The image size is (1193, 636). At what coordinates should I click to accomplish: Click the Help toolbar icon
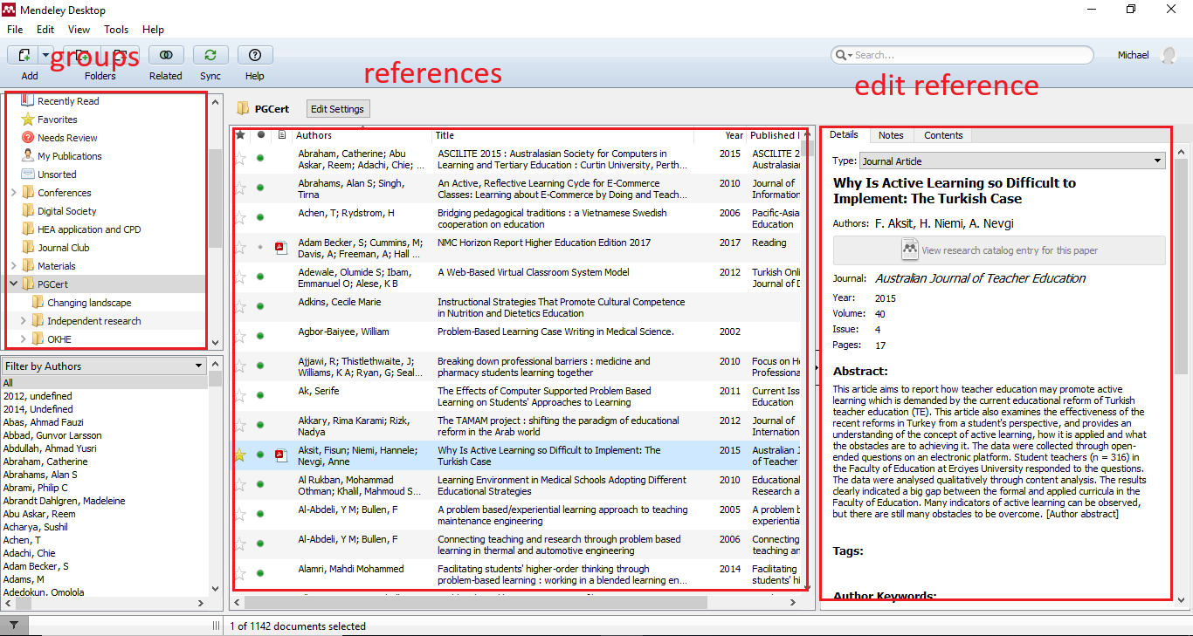254,54
